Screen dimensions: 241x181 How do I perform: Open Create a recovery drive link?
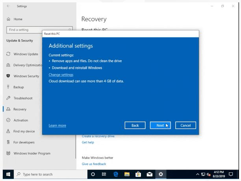98,136
